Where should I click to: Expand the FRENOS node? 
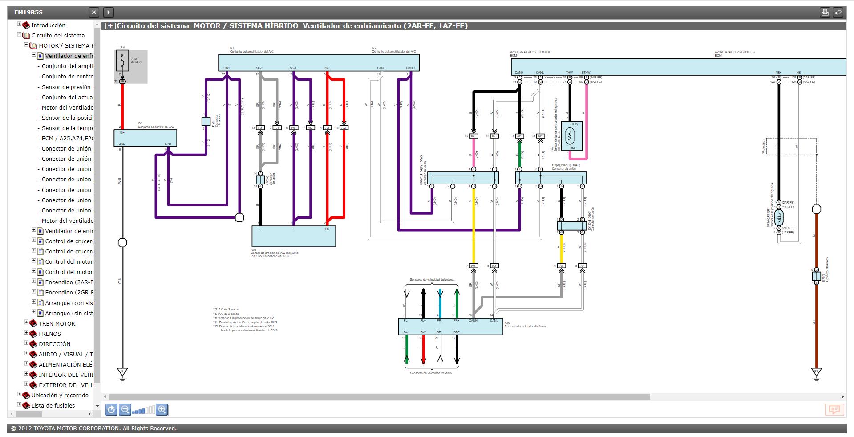26,333
